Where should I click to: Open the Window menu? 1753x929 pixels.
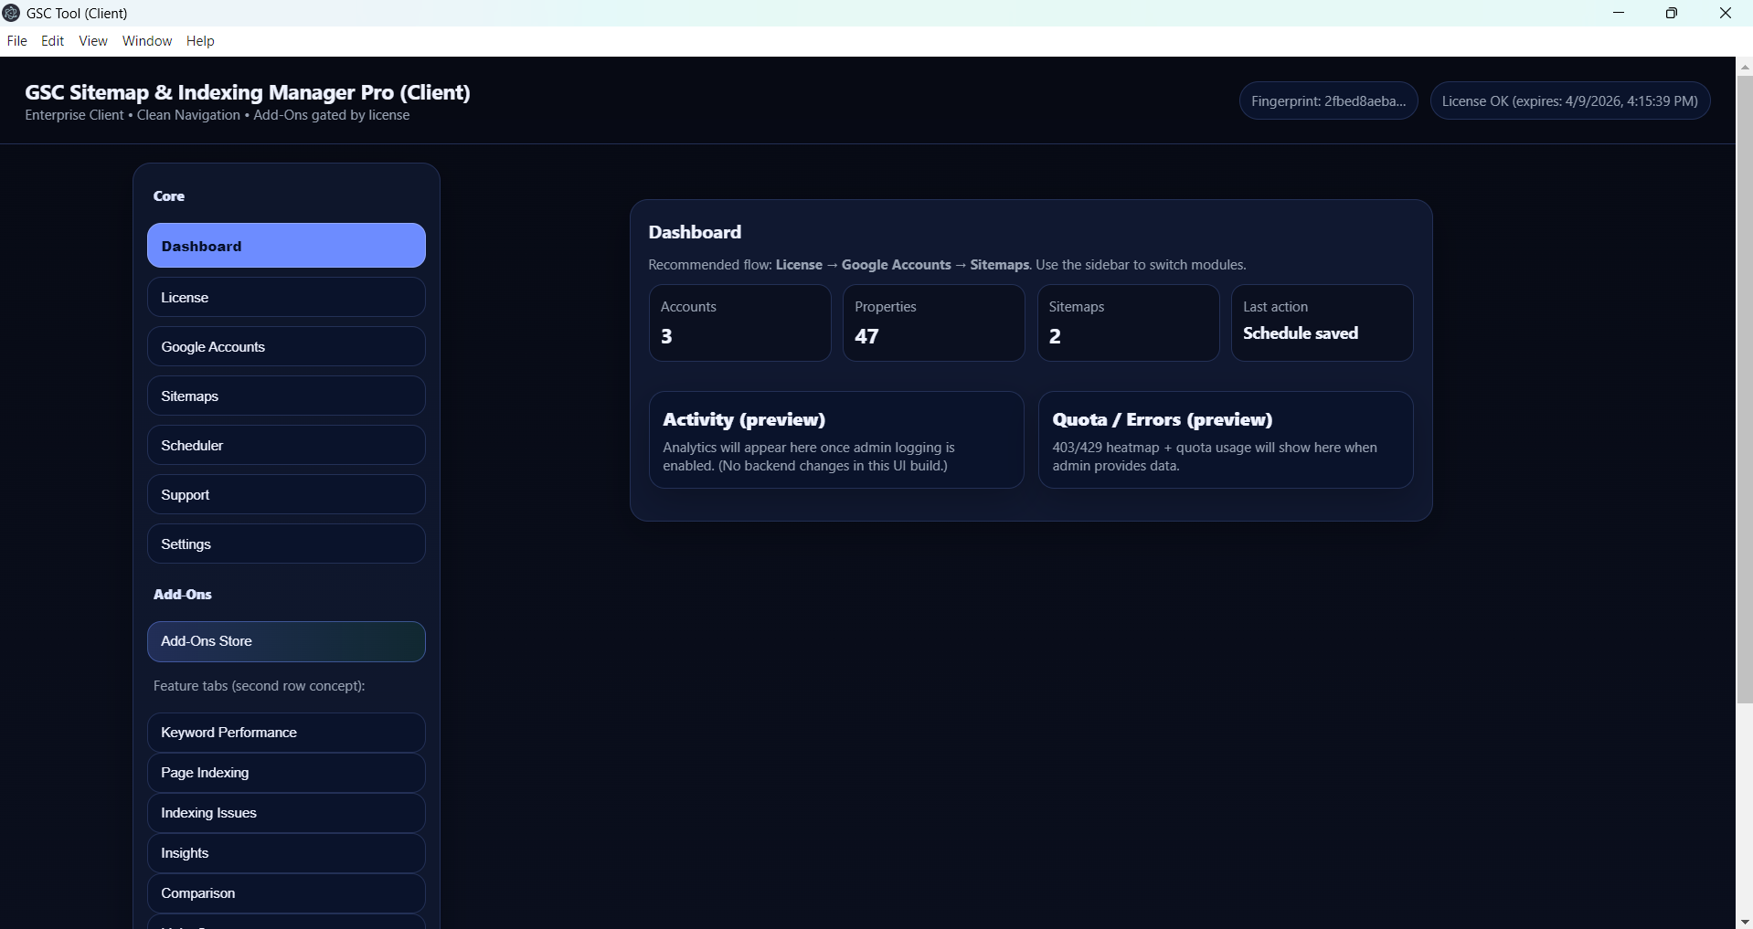coord(146,40)
